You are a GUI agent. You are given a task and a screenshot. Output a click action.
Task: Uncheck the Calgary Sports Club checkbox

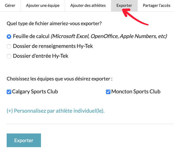(9, 92)
